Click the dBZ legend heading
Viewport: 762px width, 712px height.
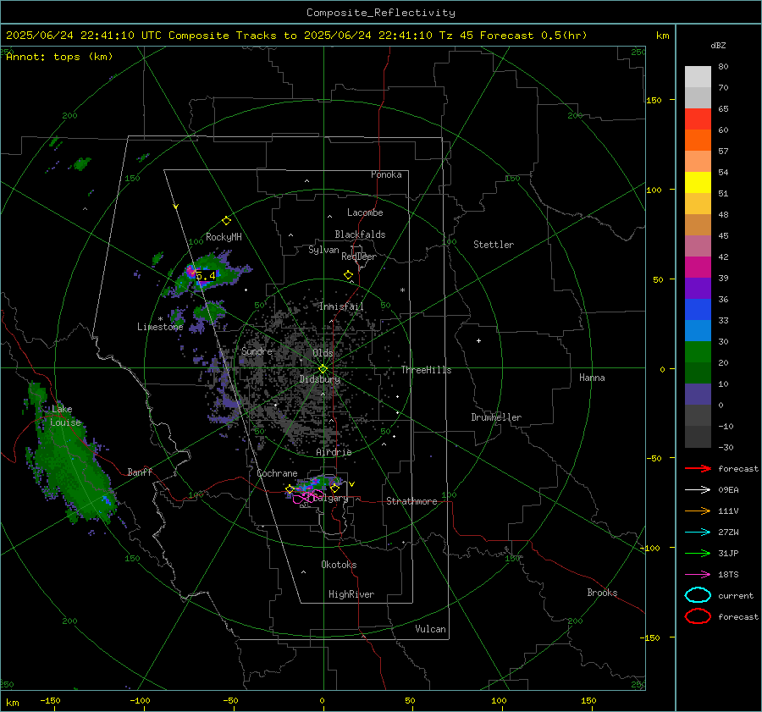click(x=718, y=45)
